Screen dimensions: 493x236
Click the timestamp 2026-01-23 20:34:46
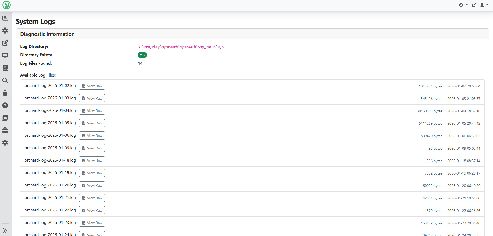(464, 223)
